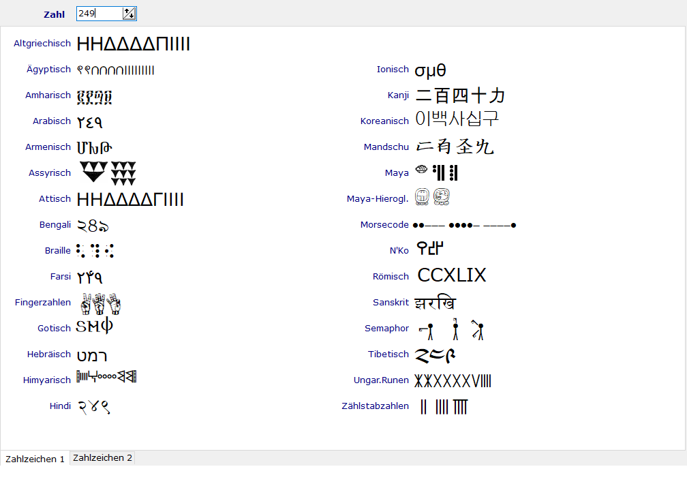Click the Ungar.Runen label link
The image size is (687, 484).
[381, 380]
